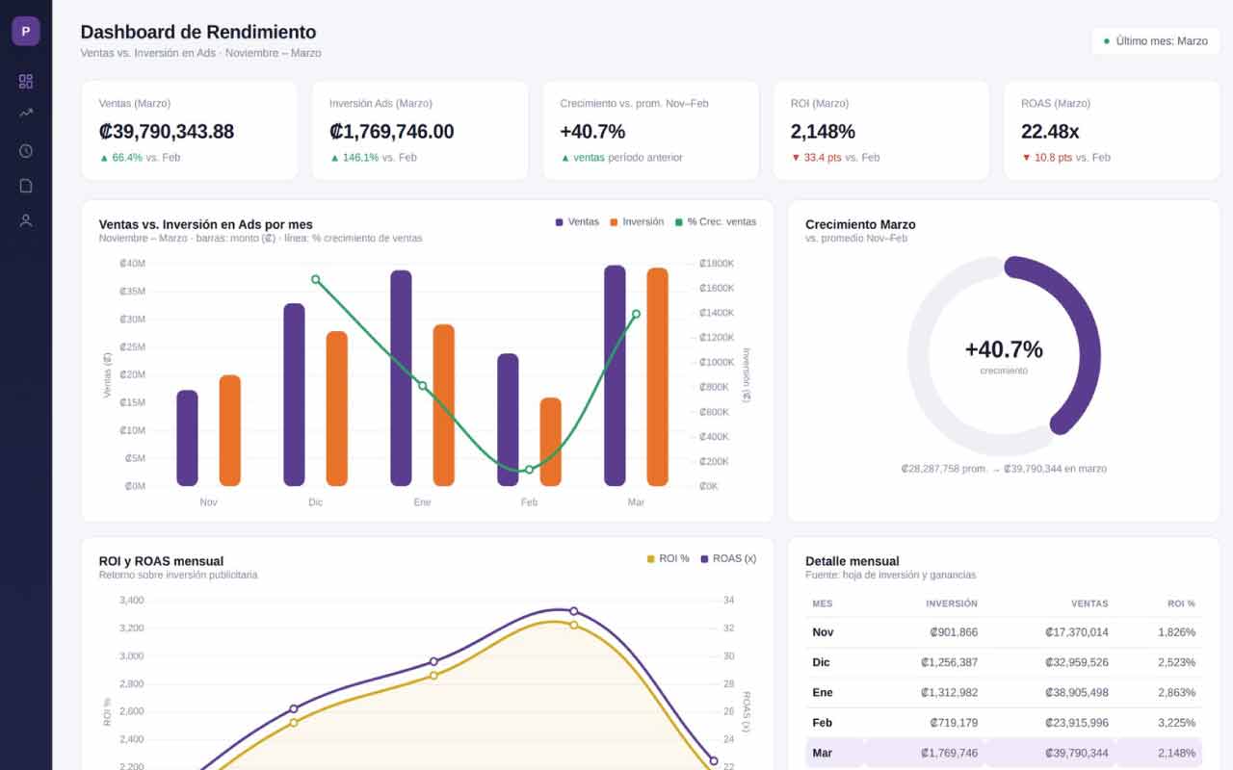Click the Ventas (Marzo) value ₡39,790,343.88
1233x770 pixels.
(167, 132)
